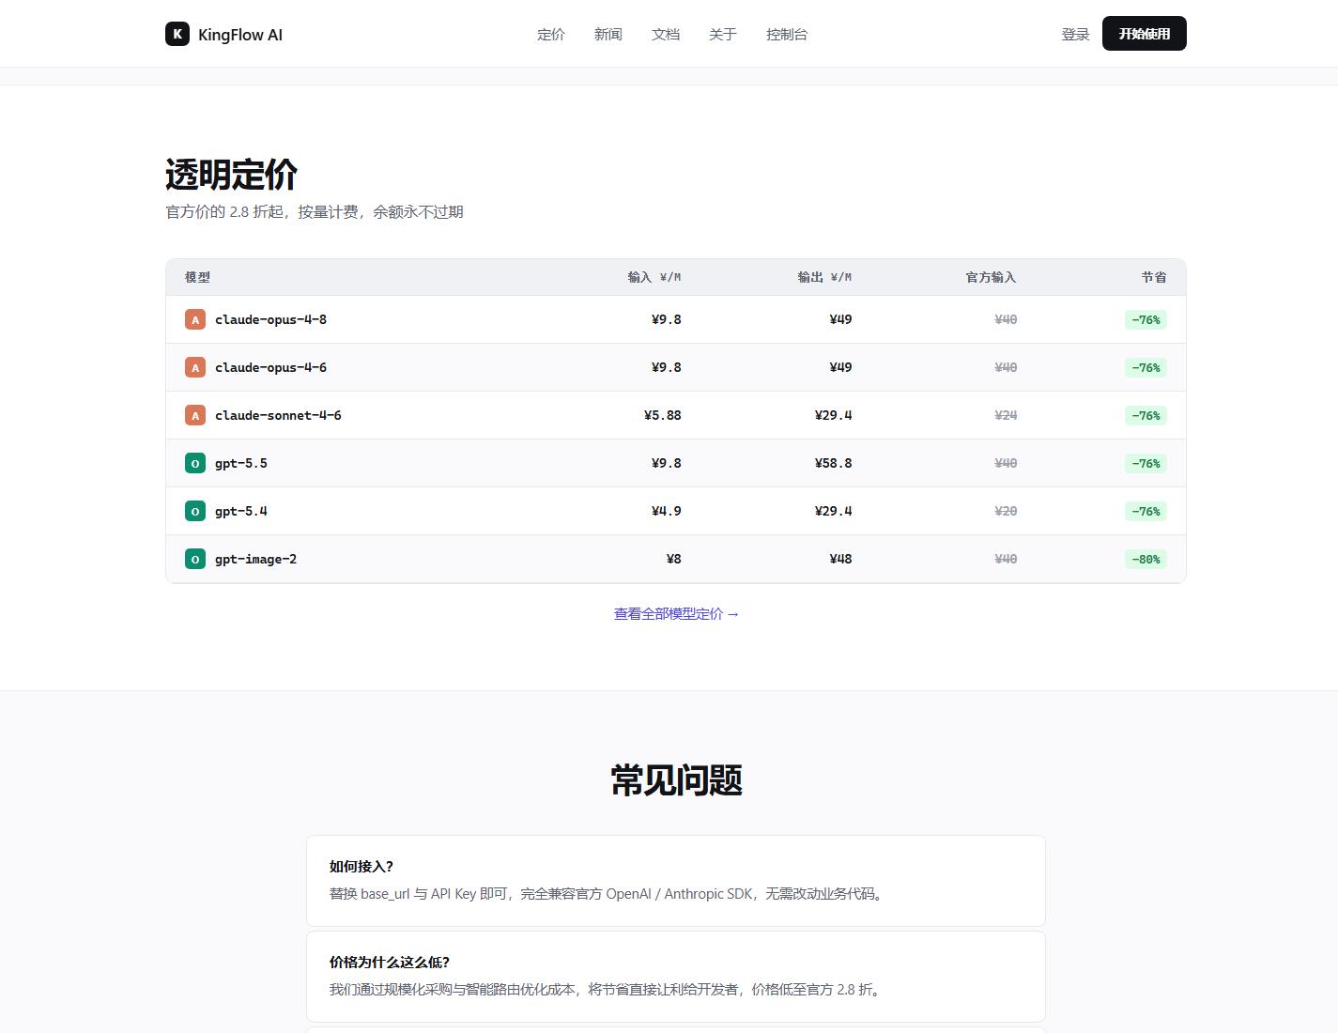Click the 开始使用 button

coord(1145,34)
